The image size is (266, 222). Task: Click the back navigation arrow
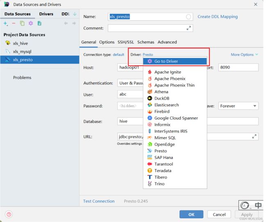pyautogui.click(x=66, y=24)
